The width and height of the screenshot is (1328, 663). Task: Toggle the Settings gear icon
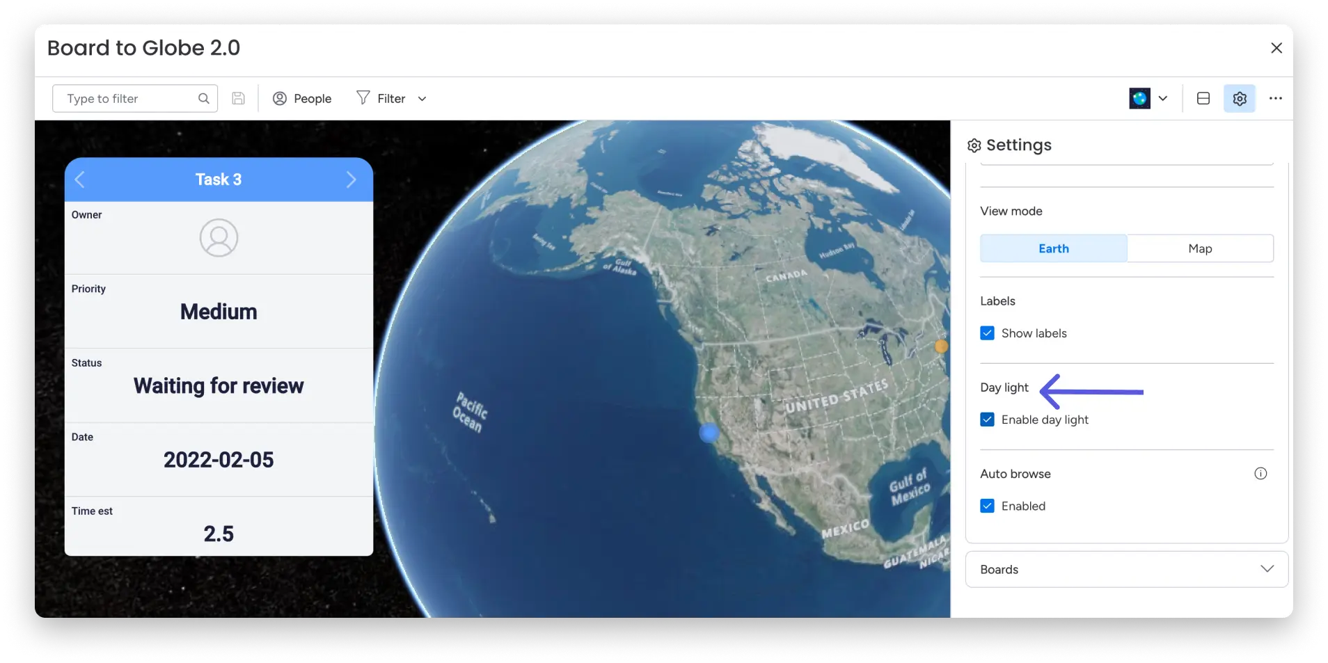point(1240,99)
